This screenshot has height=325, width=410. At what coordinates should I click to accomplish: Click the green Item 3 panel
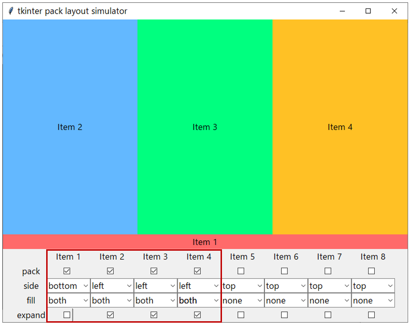tap(205, 127)
